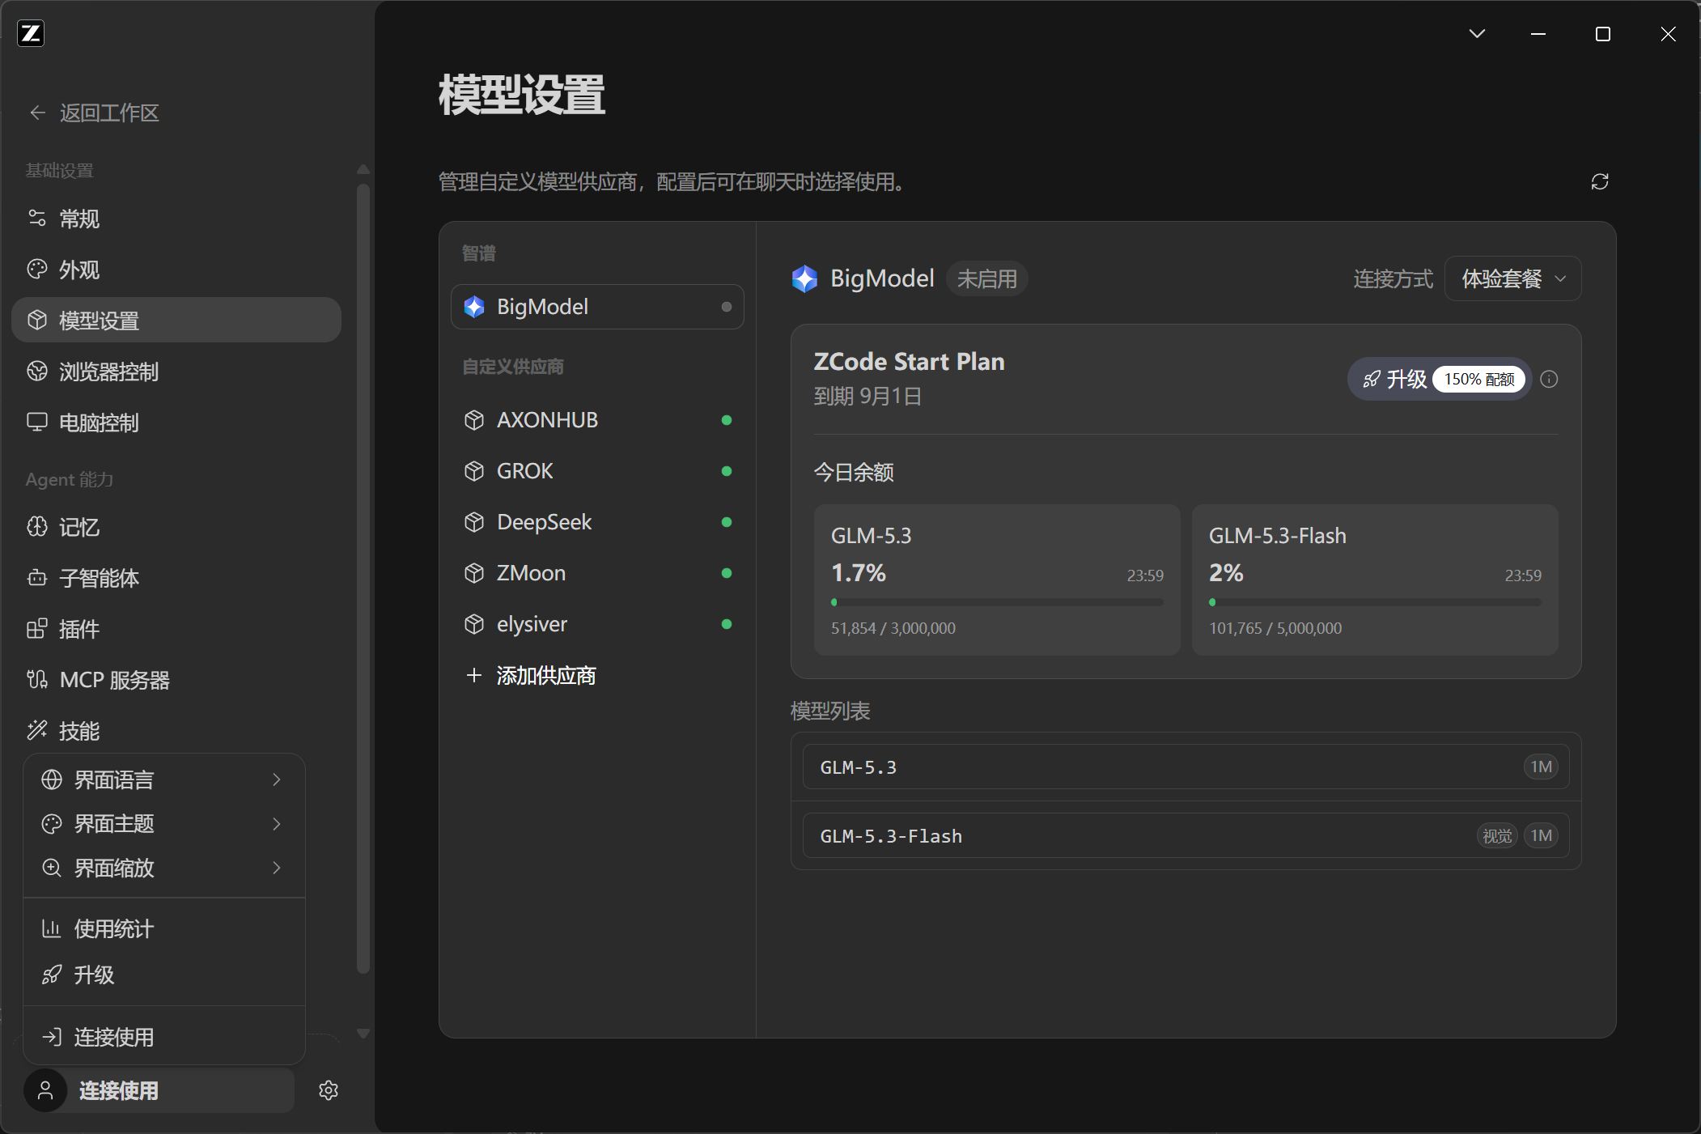Click the 界面缩放 magnifier icon
Image resolution: width=1701 pixels, height=1134 pixels.
52,868
